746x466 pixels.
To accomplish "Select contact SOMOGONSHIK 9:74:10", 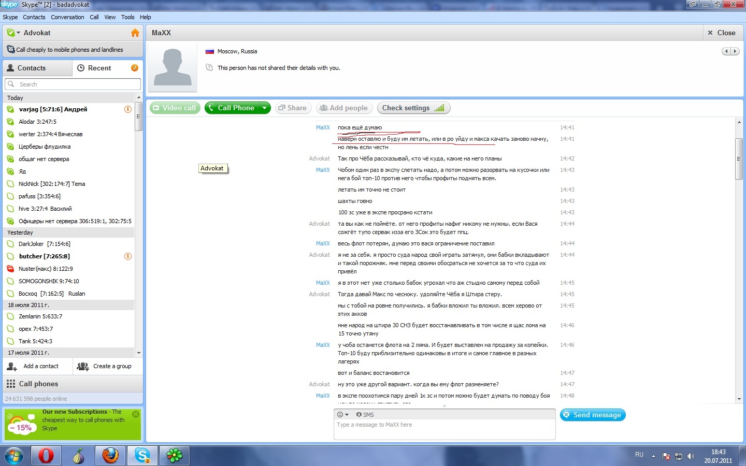I will (69, 281).
